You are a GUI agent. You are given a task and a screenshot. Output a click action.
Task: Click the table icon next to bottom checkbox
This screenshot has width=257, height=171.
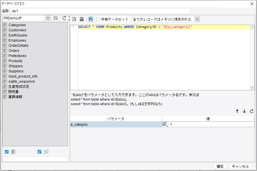[x=13, y=152]
